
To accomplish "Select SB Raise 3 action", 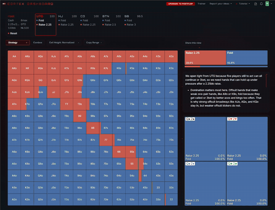I will click(x=130, y=25).
